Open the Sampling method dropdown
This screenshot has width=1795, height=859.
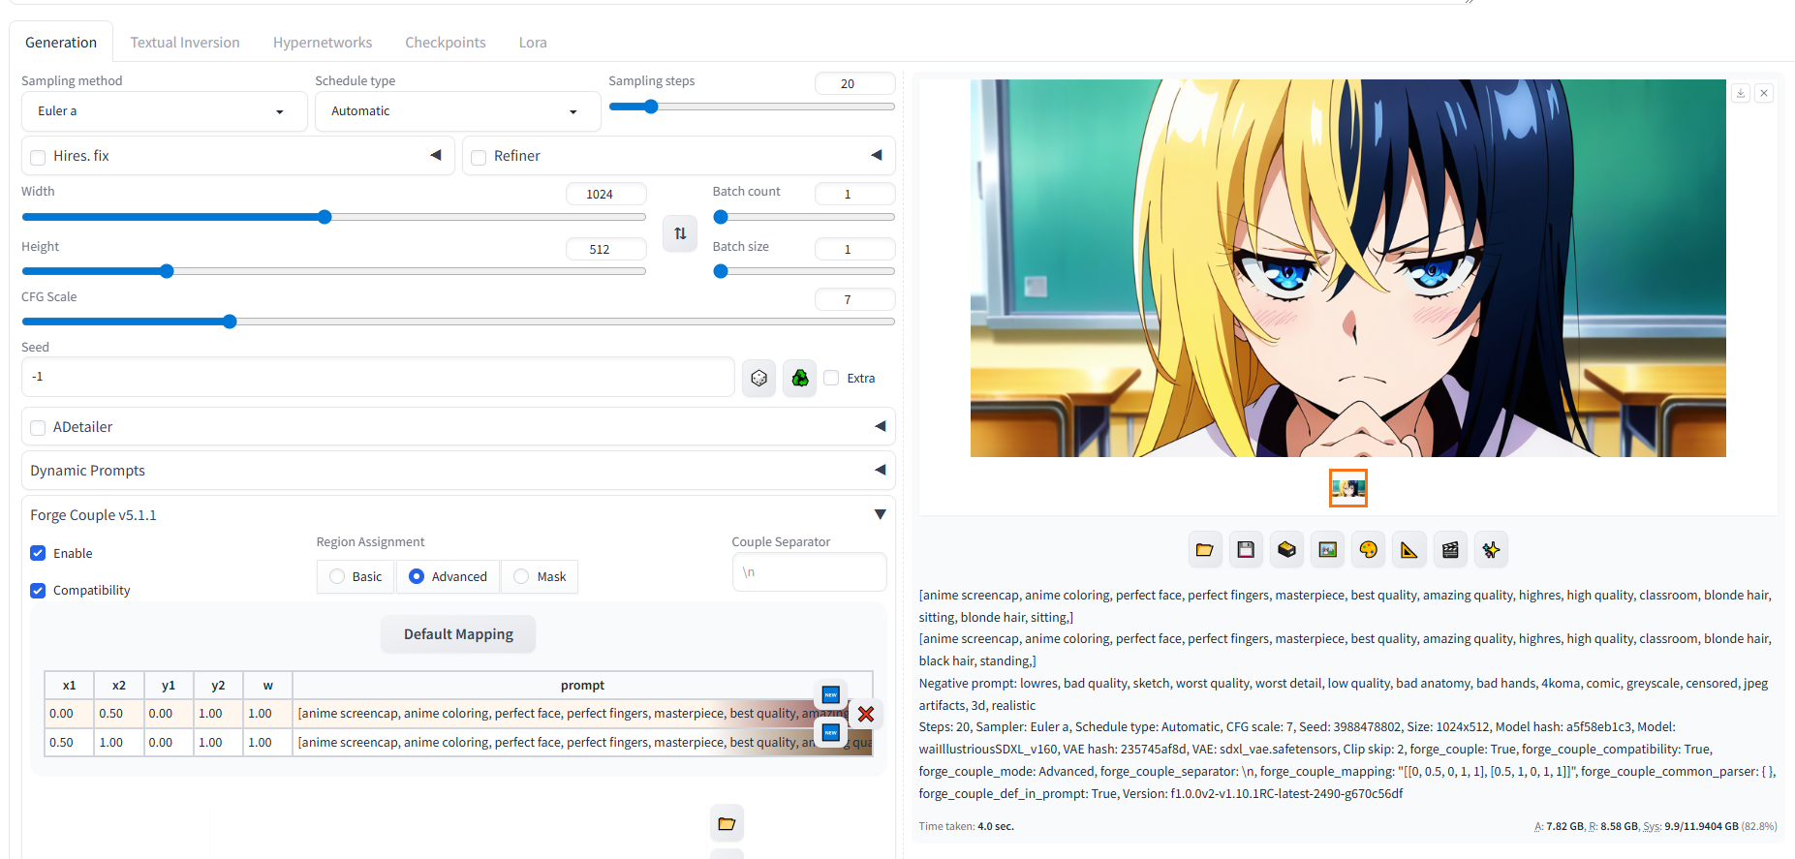click(164, 111)
